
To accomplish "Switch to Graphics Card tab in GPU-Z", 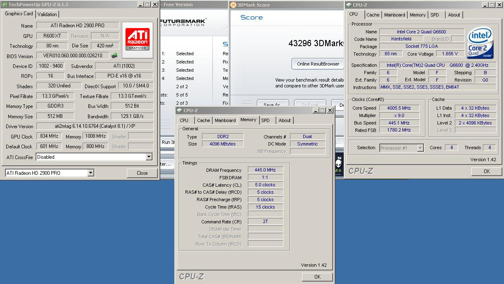I will [x=19, y=14].
